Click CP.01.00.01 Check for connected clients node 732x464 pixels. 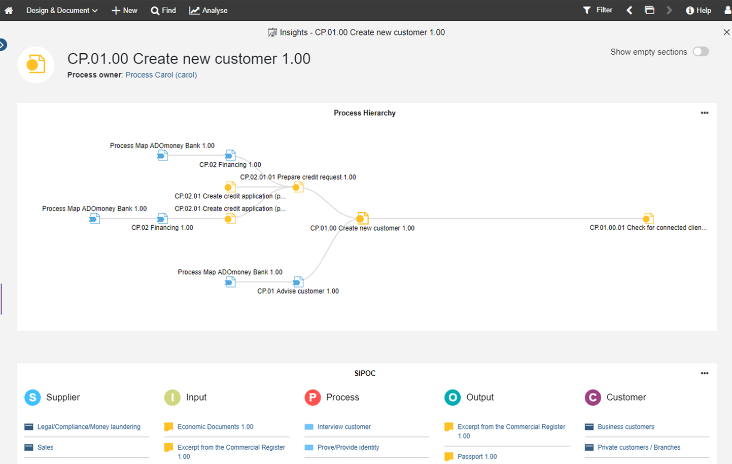coord(648,219)
